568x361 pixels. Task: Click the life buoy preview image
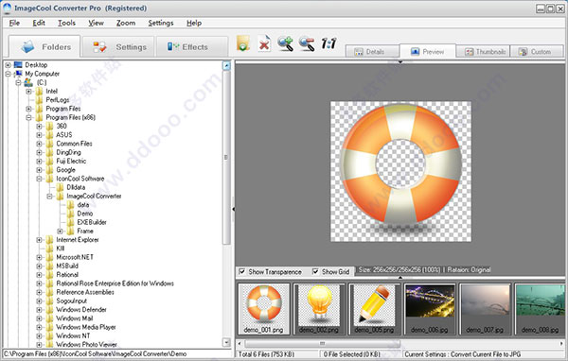pos(400,171)
